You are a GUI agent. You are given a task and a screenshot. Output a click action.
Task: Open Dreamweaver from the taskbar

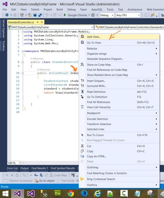(57, 193)
